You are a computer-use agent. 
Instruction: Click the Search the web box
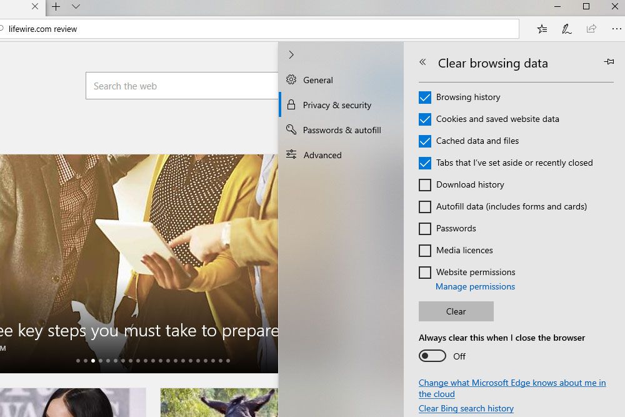click(182, 86)
